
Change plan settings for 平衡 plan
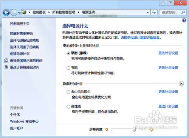pyautogui.click(x=168, y=53)
